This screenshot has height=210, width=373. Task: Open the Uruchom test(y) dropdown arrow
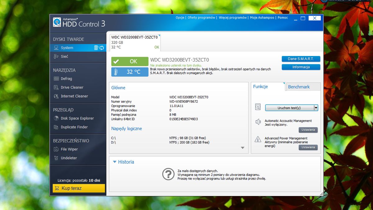pos(316,108)
